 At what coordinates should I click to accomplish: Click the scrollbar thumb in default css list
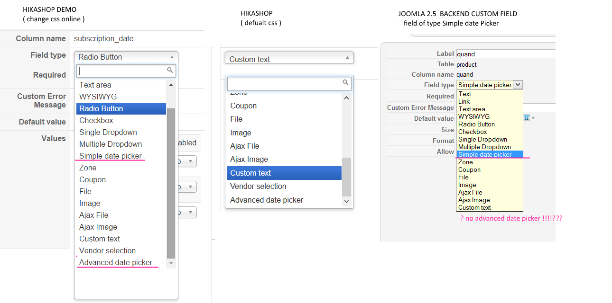(x=346, y=177)
